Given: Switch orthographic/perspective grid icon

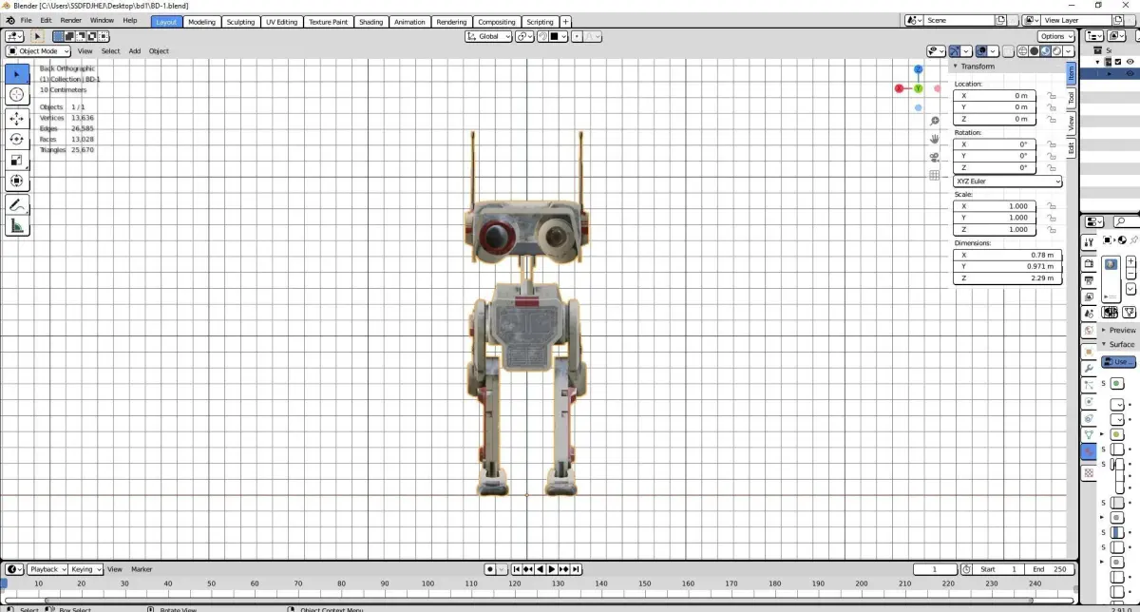Looking at the screenshot, I should [x=935, y=175].
